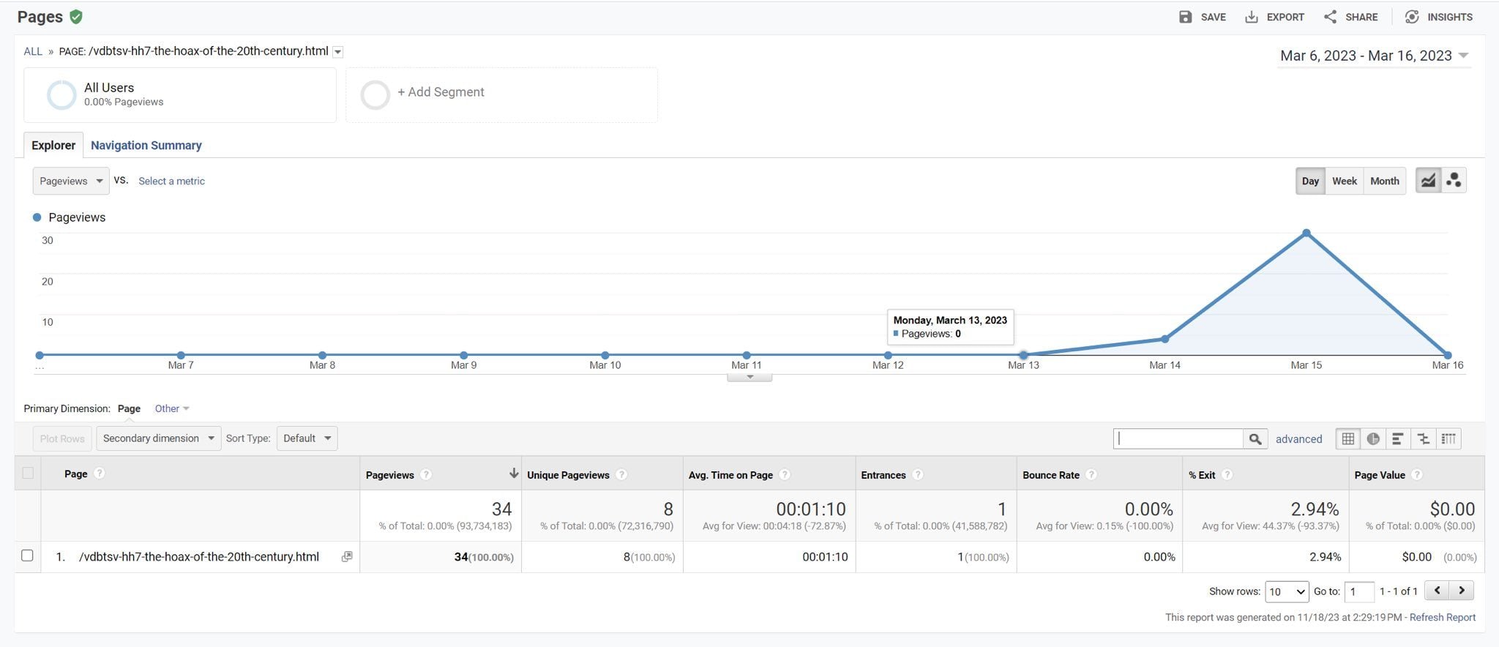Toggle Week granularity for the chart
The image size is (1499, 647).
1344,181
